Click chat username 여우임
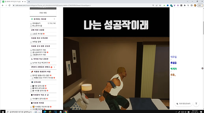Image resolution: width=204 pixels, height=113 pixels. 173,57
